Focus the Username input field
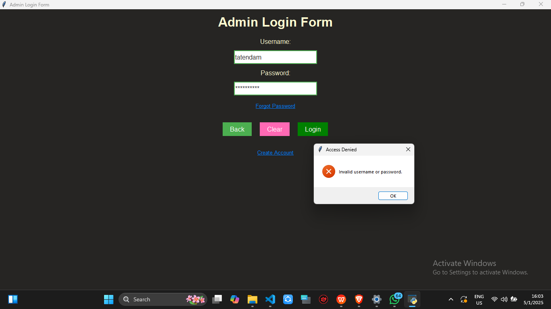551x309 pixels. pos(275,57)
